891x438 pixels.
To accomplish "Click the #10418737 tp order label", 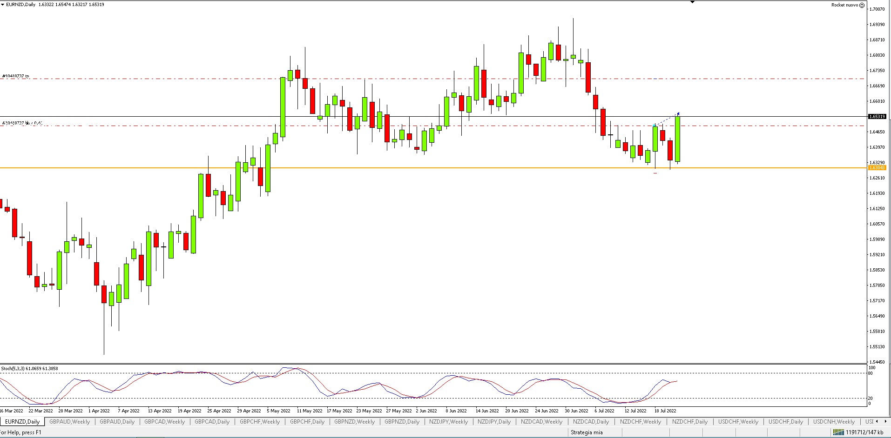I will pos(15,76).
